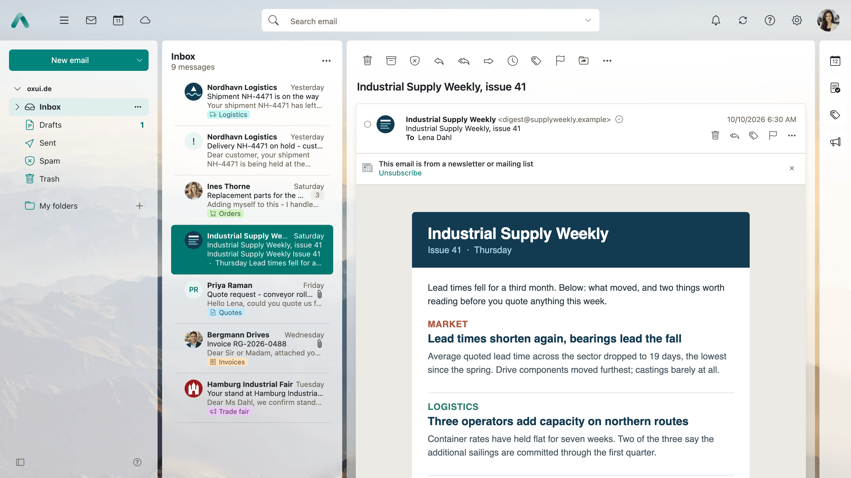Image resolution: width=851 pixels, height=478 pixels.
Task: Move email to folder icon
Action: coord(583,61)
